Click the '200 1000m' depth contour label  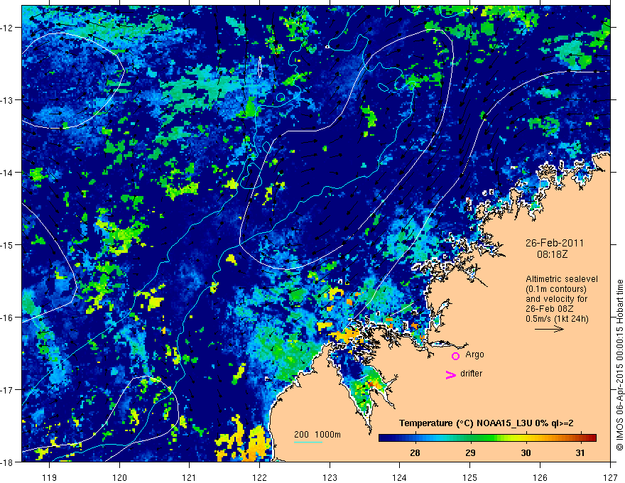coord(317,435)
